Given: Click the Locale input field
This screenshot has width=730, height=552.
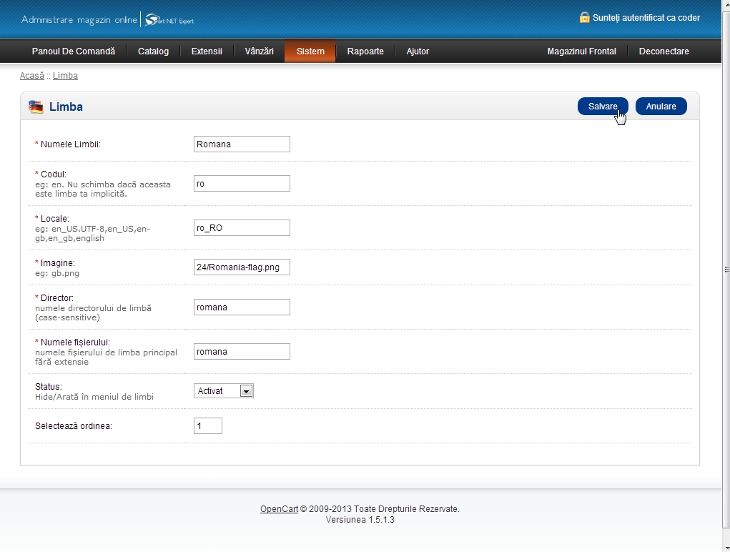Looking at the screenshot, I should 242,227.
